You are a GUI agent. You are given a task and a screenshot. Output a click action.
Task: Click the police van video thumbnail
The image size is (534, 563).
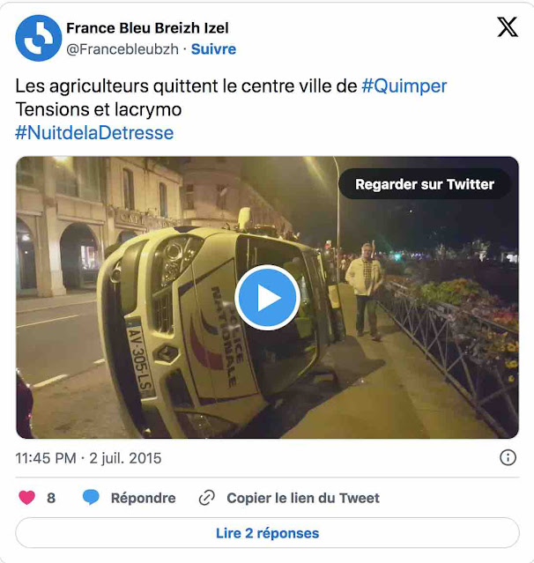click(x=268, y=298)
